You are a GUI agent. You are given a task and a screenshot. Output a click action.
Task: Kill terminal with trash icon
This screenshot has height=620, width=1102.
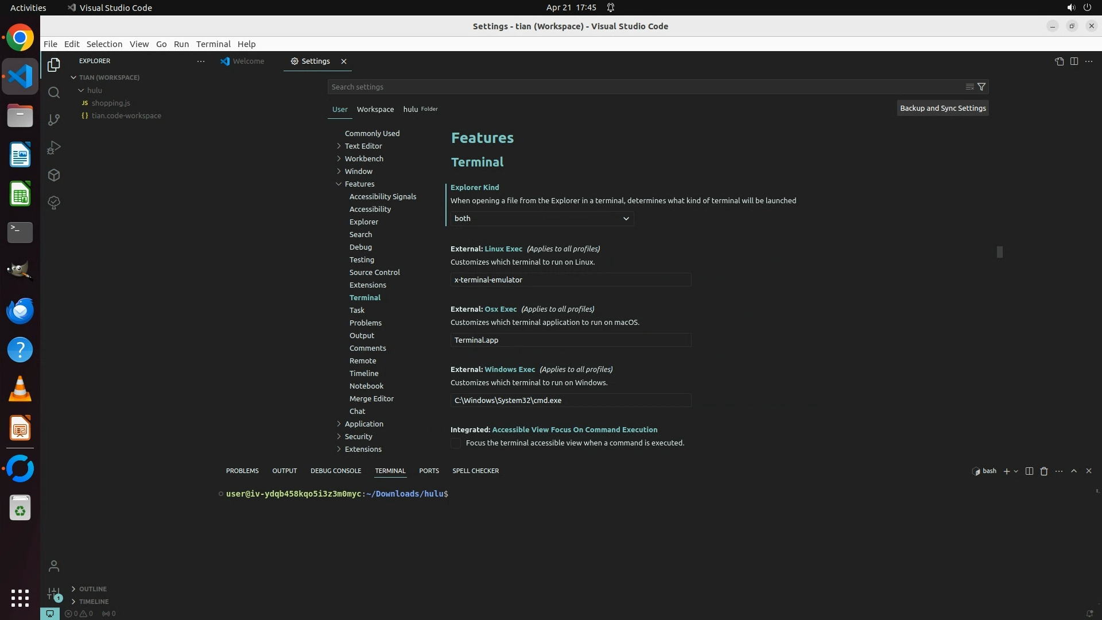[x=1044, y=471]
